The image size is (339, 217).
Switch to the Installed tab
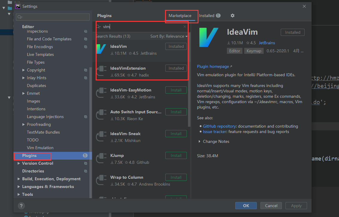point(210,16)
